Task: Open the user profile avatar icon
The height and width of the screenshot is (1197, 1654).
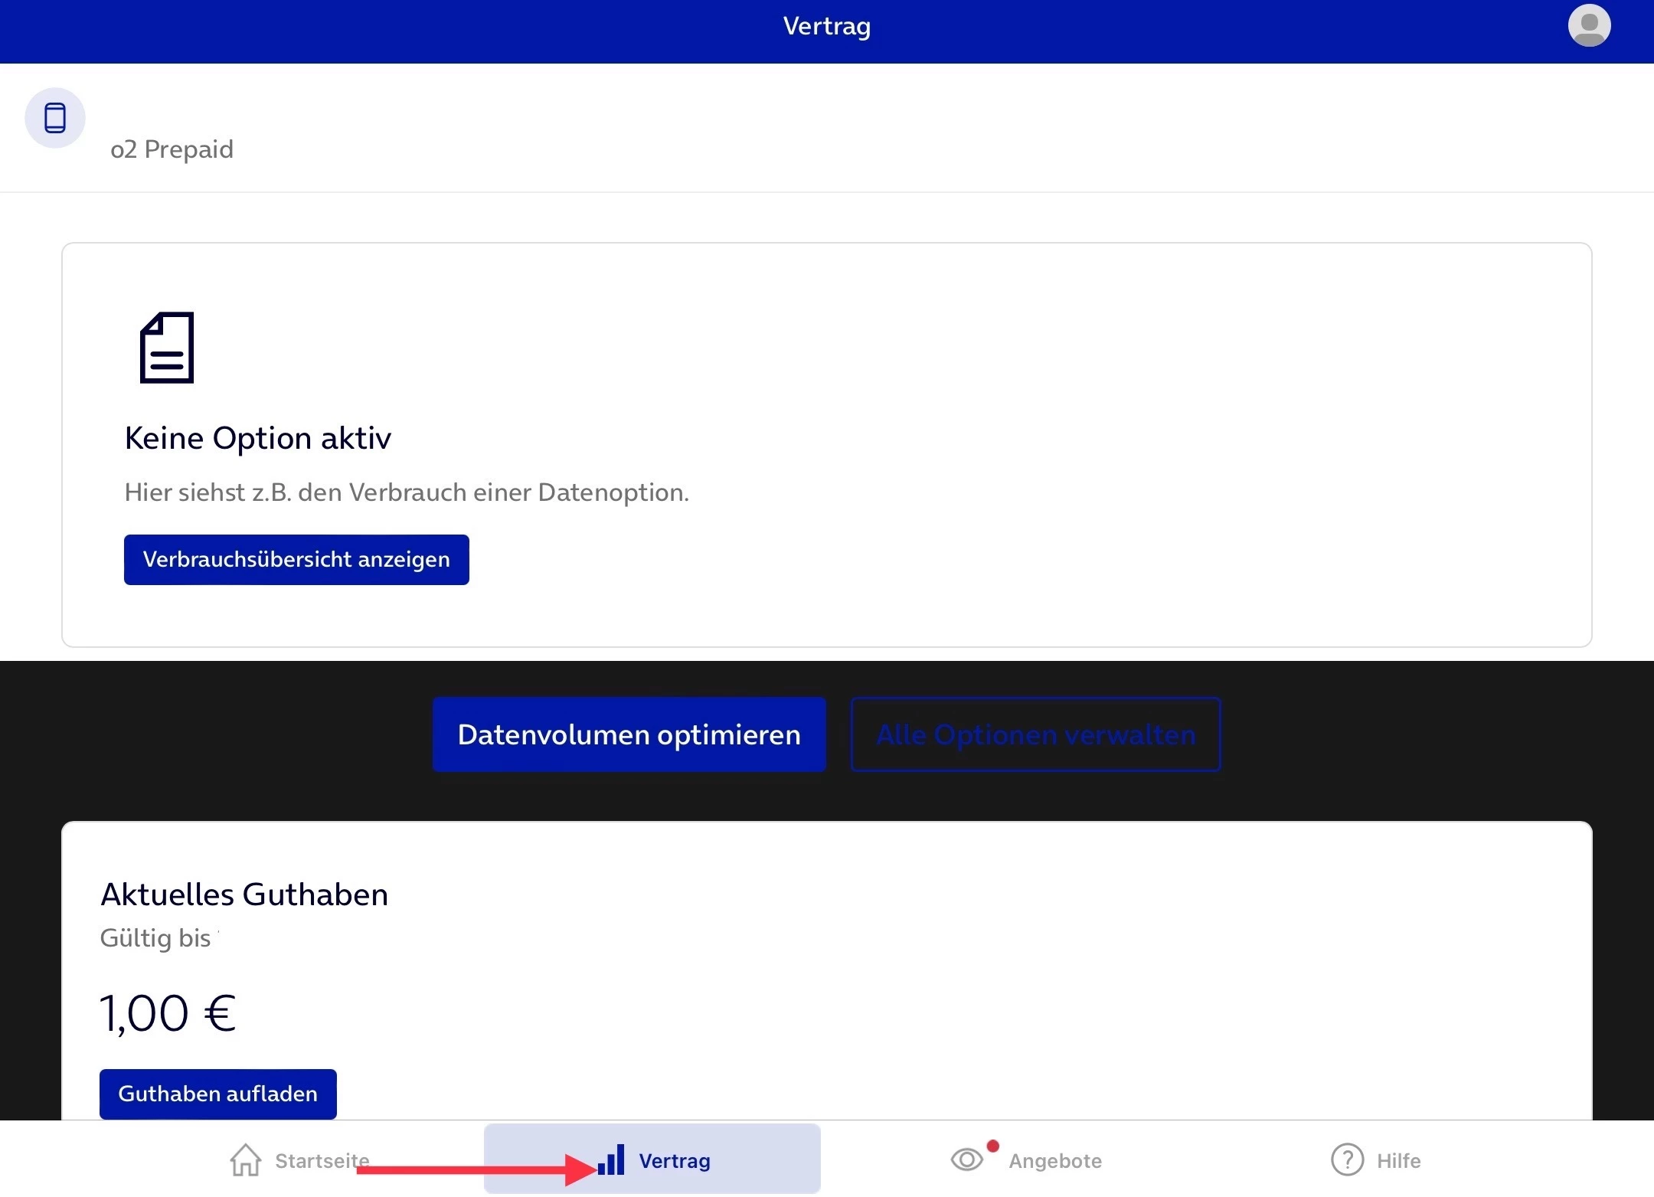Action: (1589, 26)
